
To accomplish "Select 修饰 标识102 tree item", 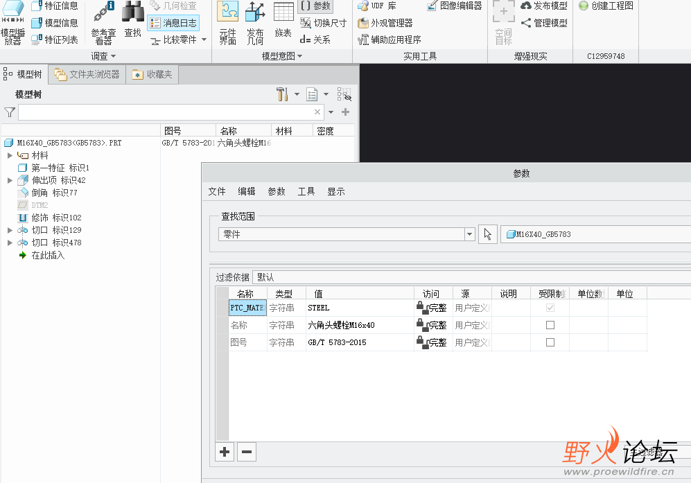I will click(x=49, y=218).
